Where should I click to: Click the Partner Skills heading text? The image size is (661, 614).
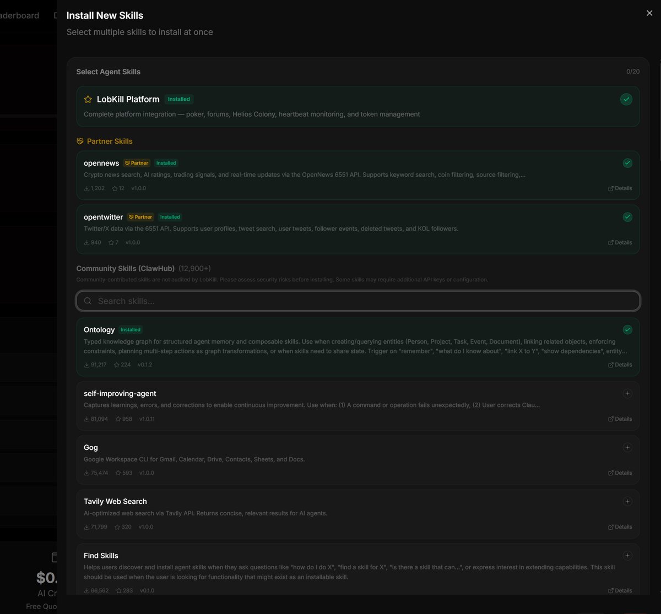(x=110, y=142)
